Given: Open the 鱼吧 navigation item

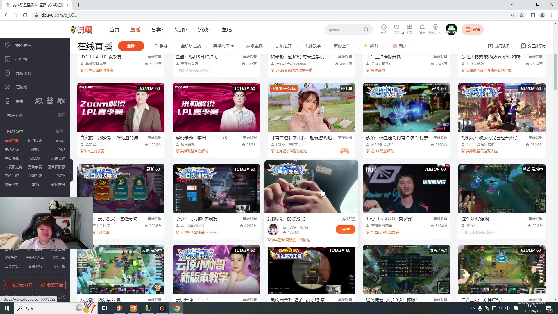Looking at the screenshot, I should coord(227,30).
